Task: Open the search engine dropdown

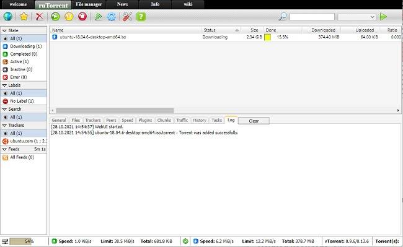Action: tap(356, 17)
